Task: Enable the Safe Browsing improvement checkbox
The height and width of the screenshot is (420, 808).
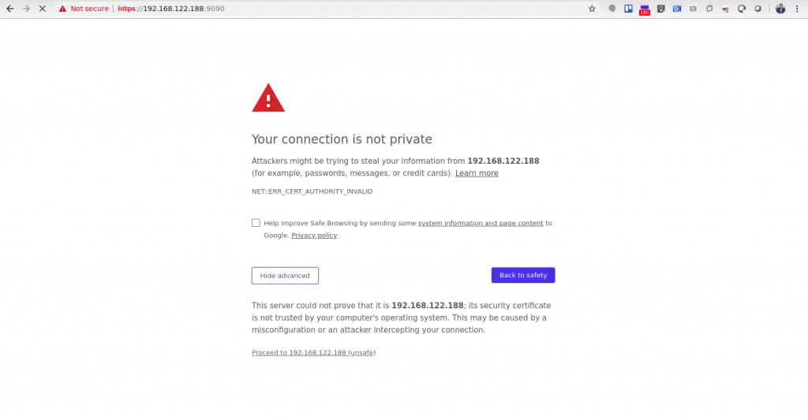Action: [256, 223]
